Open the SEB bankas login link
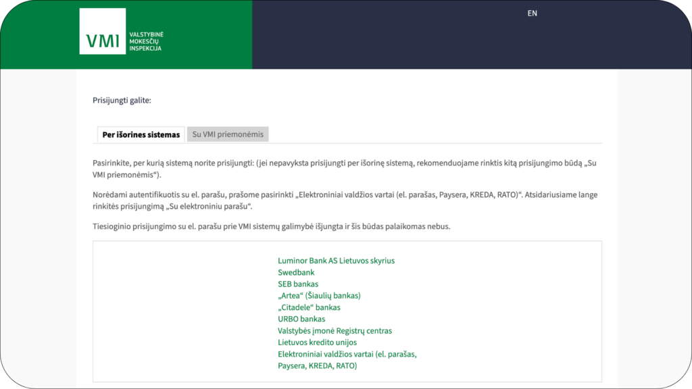The width and height of the screenshot is (692, 389). coord(298,284)
